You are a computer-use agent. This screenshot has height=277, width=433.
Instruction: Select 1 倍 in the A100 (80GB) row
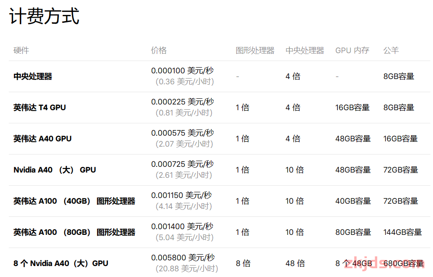tap(242, 232)
